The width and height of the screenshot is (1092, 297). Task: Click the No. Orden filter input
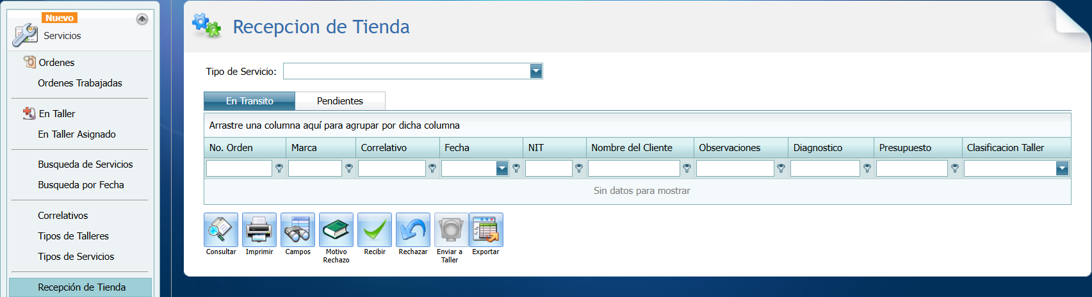tap(240, 168)
